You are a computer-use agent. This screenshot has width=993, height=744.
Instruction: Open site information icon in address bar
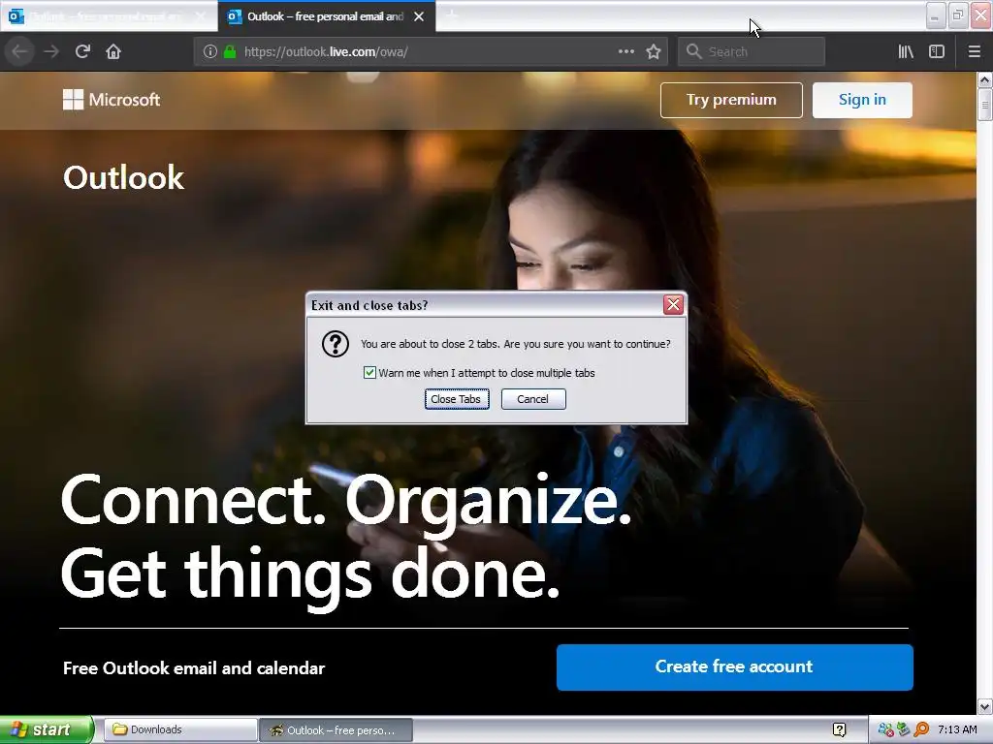pyautogui.click(x=209, y=52)
